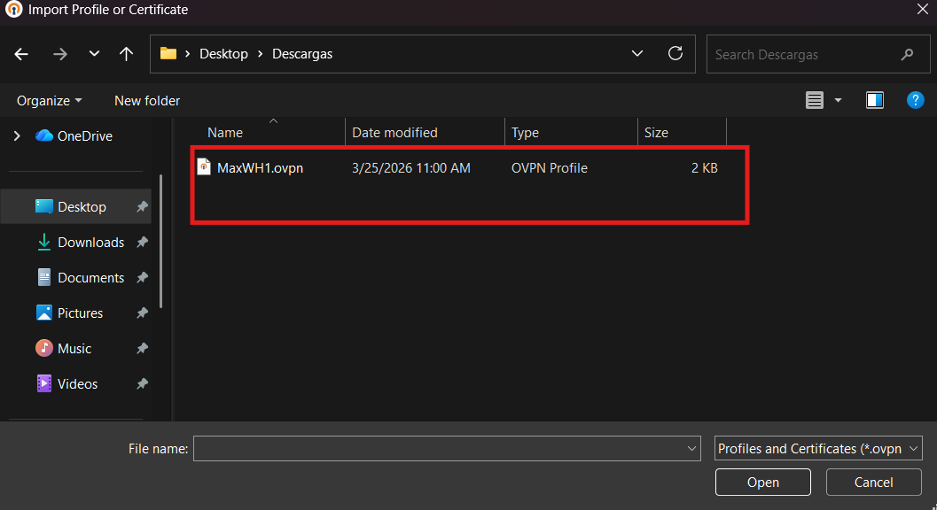Click the search magnifier icon
This screenshot has width=937, height=510.
click(907, 54)
